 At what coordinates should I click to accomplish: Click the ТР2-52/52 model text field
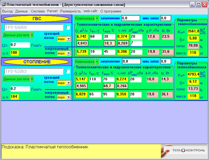[33, 71]
